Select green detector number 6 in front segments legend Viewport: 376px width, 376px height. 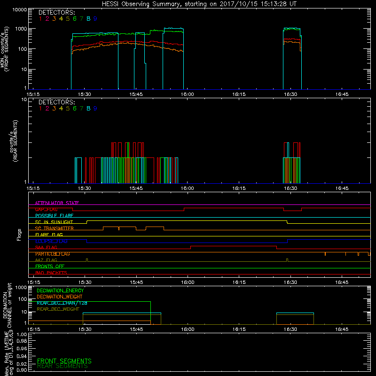pos(75,19)
